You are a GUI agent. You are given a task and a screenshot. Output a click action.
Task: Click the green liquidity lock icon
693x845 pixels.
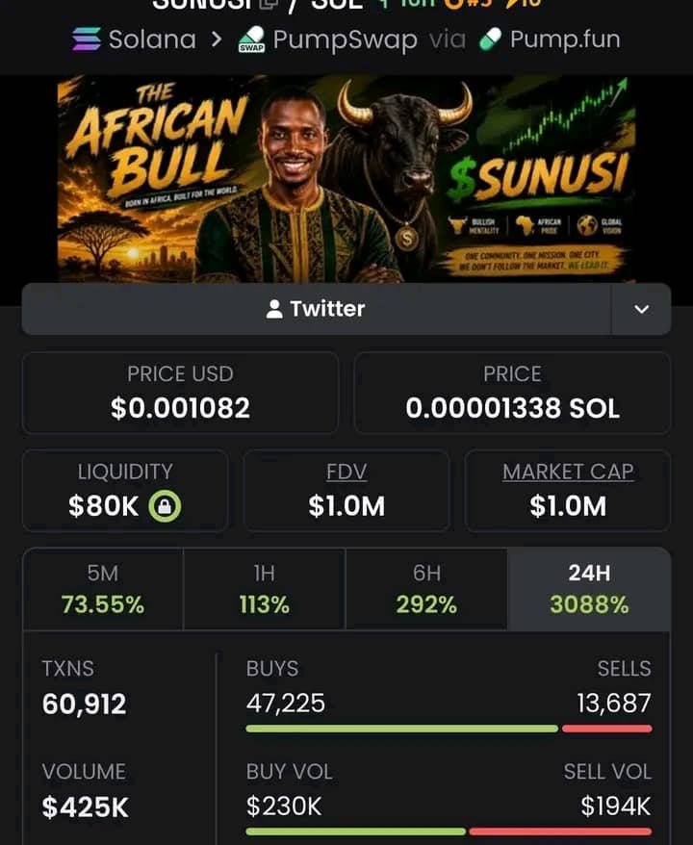click(165, 506)
